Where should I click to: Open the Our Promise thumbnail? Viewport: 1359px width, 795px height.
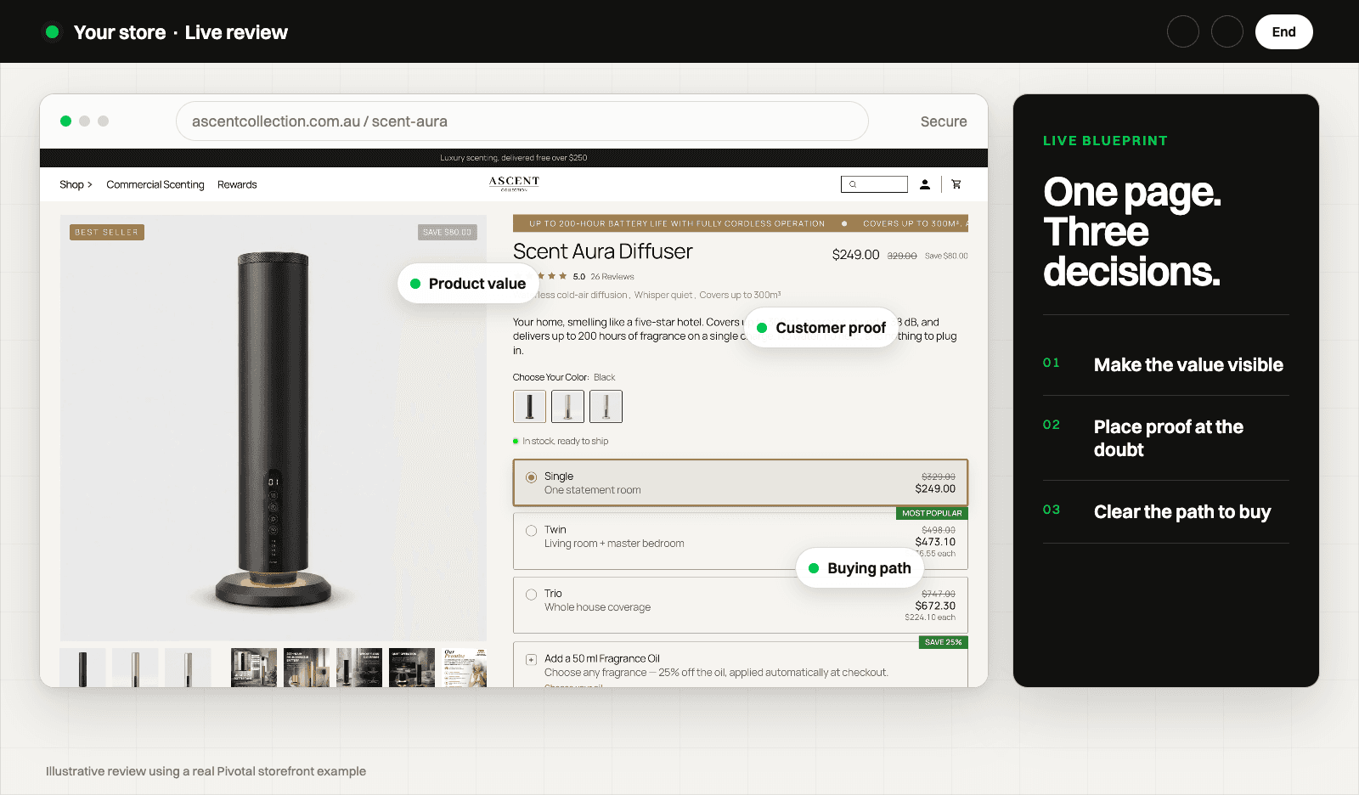465,668
